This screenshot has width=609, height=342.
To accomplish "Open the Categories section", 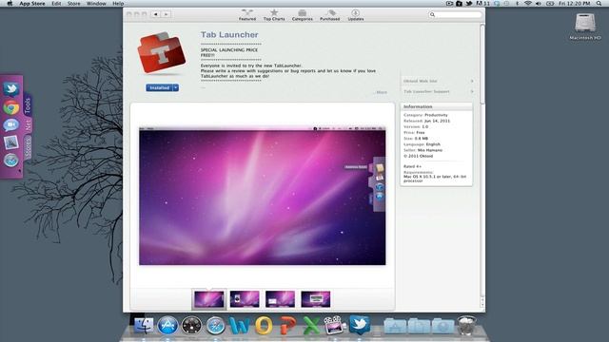I will (303, 15).
